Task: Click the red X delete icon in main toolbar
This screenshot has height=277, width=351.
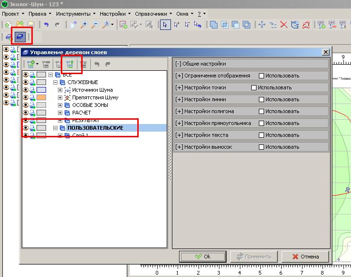Action: [284, 24]
